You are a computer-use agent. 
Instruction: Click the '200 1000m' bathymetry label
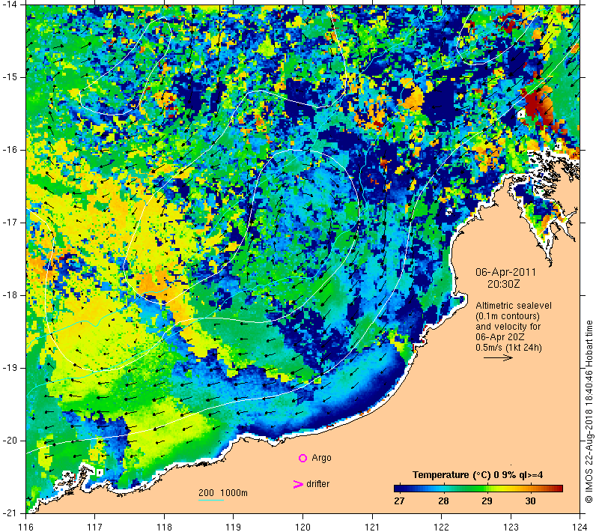(x=223, y=492)
